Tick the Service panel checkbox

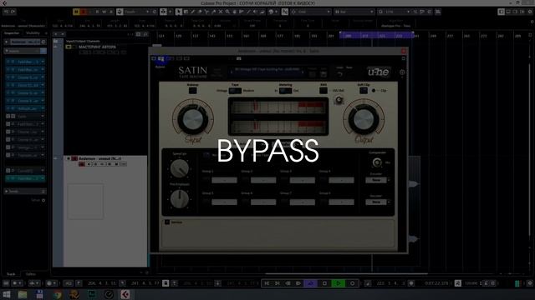pos(167,222)
